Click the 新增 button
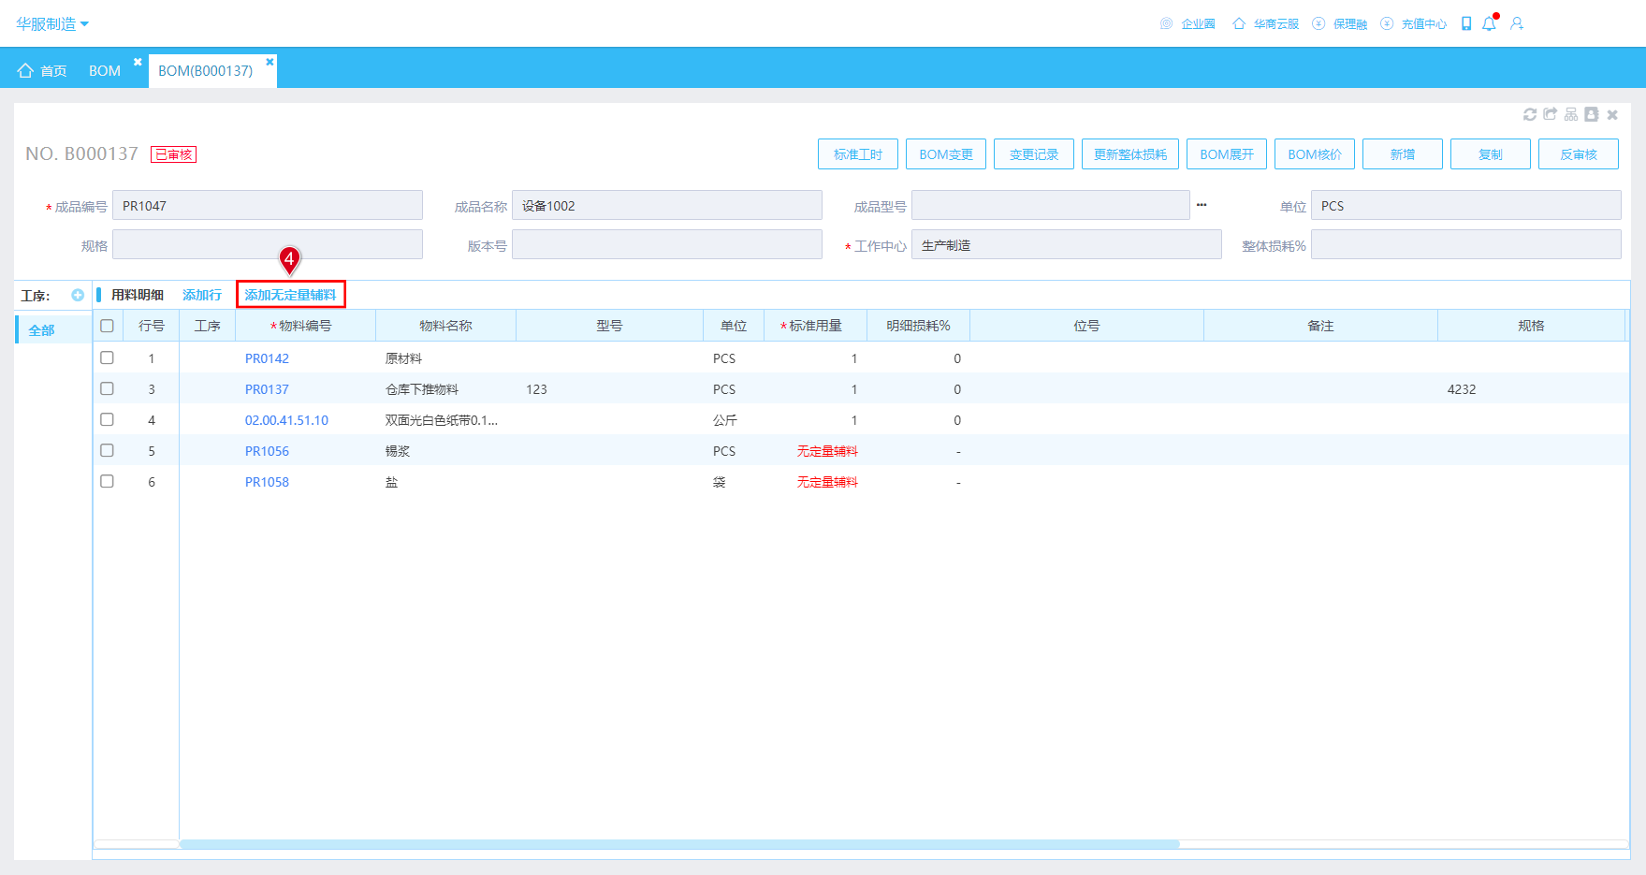 (1403, 154)
